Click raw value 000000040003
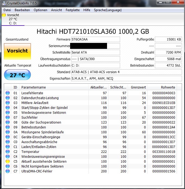The image size is (185, 189). point(164,93)
